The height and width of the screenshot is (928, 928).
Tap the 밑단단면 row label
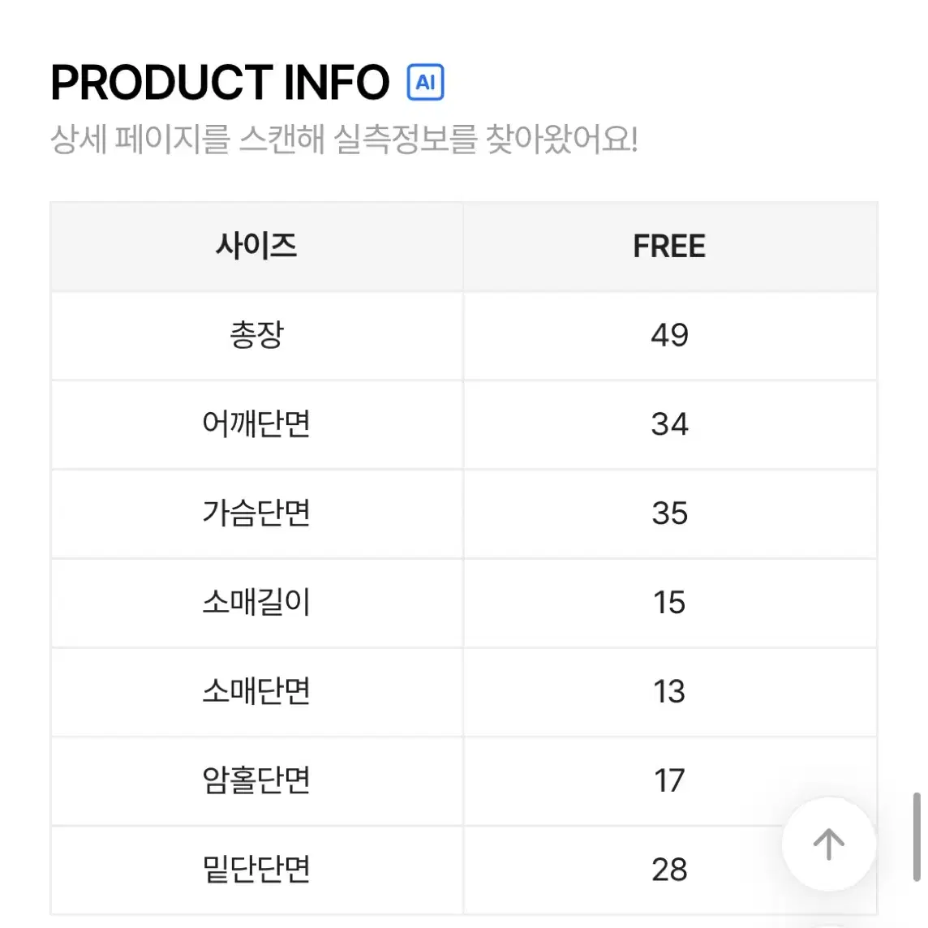(x=256, y=869)
